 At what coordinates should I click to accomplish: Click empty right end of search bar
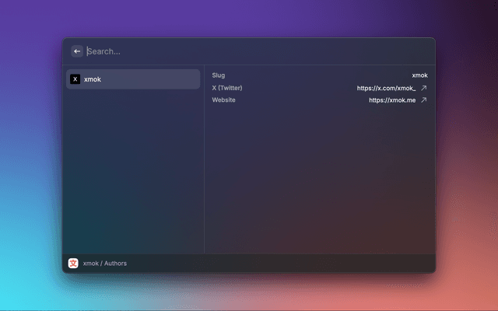pos(389,51)
